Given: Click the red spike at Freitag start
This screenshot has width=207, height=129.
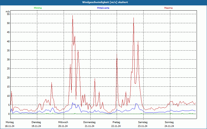Looking at the screenshot, I should pyautogui.click(x=117, y=54).
